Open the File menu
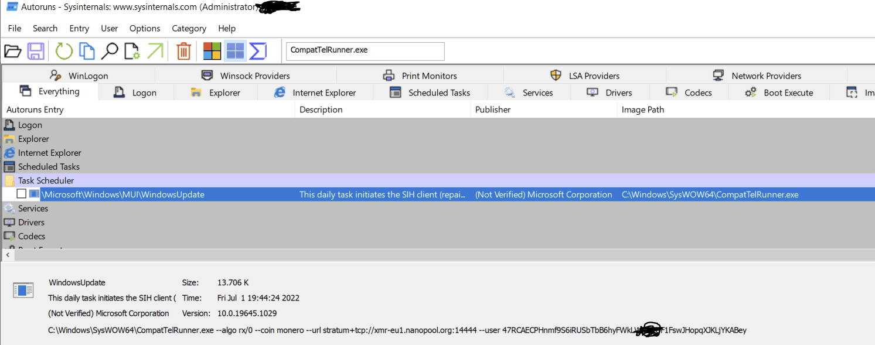This screenshot has width=875, height=345. 15,28
